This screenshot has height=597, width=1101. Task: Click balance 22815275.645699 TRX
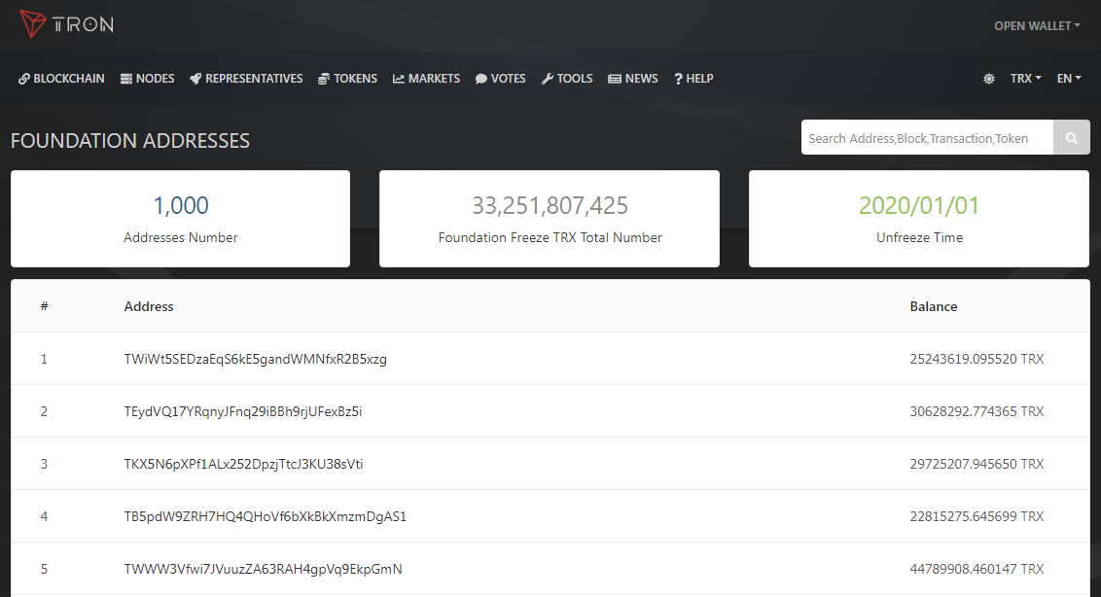(x=977, y=517)
